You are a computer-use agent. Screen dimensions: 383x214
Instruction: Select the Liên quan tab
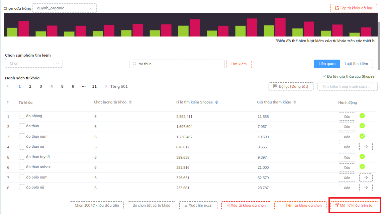(x=327, y=64)
